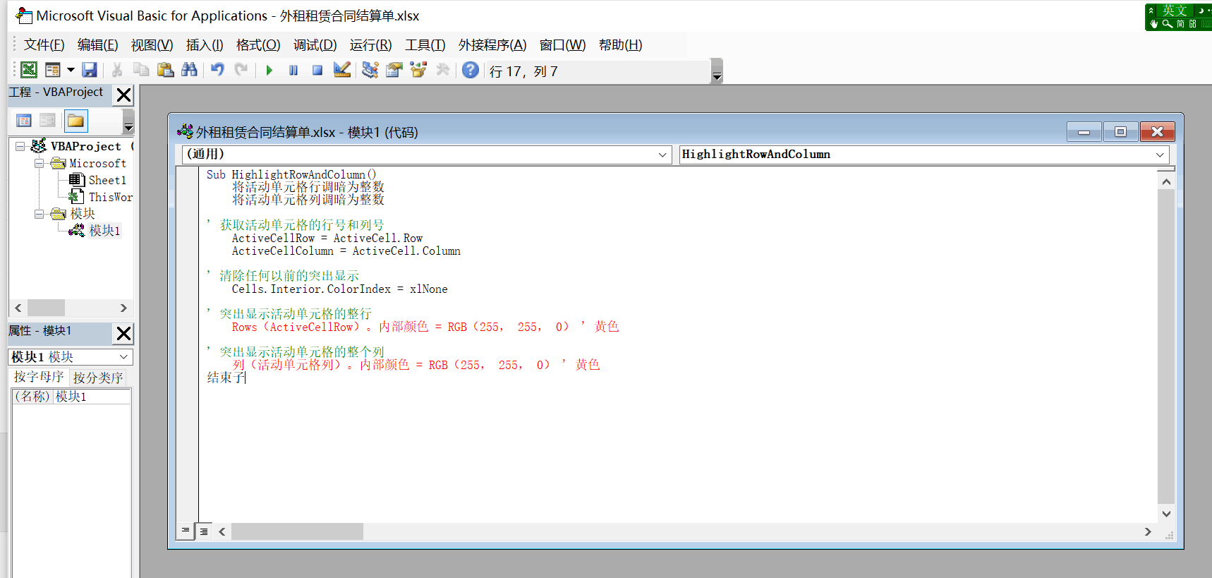
Task: Collapse the Microsoft Excel objects folder
Action: (40, 163)
